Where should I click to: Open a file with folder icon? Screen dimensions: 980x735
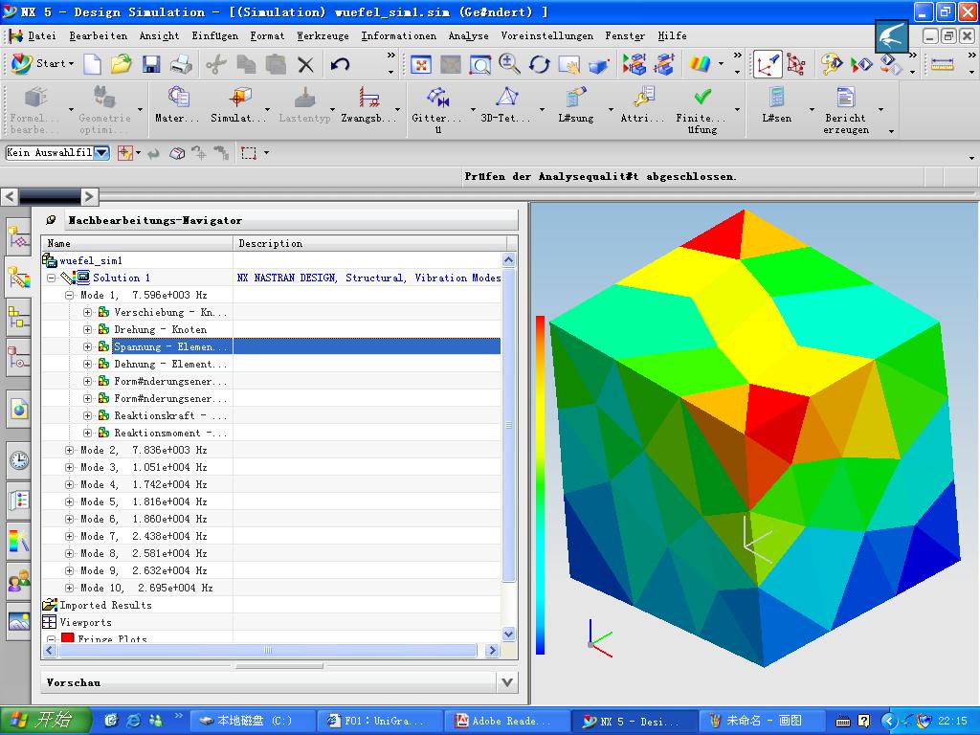[122, 64]
